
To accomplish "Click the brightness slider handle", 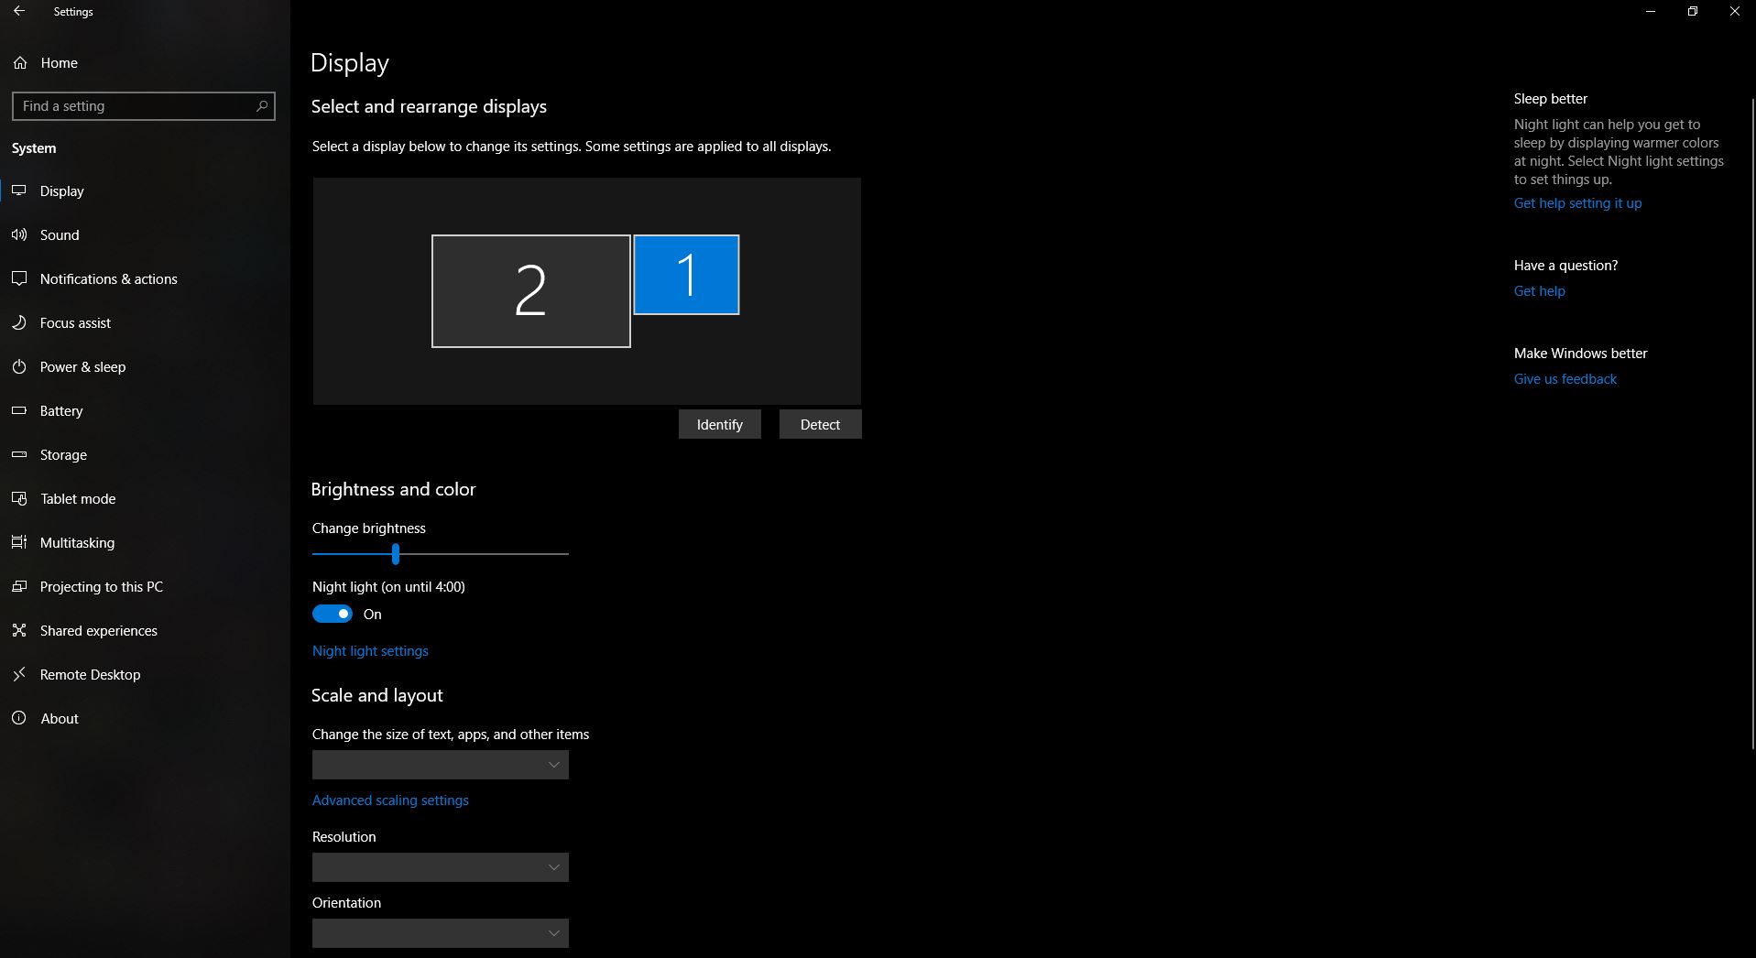I will [396, 553].
